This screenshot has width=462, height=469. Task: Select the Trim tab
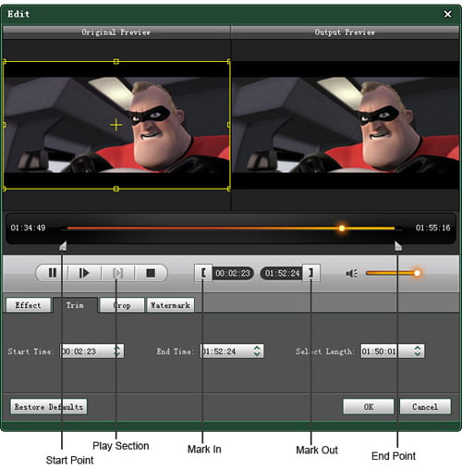(x=75, y=305)
